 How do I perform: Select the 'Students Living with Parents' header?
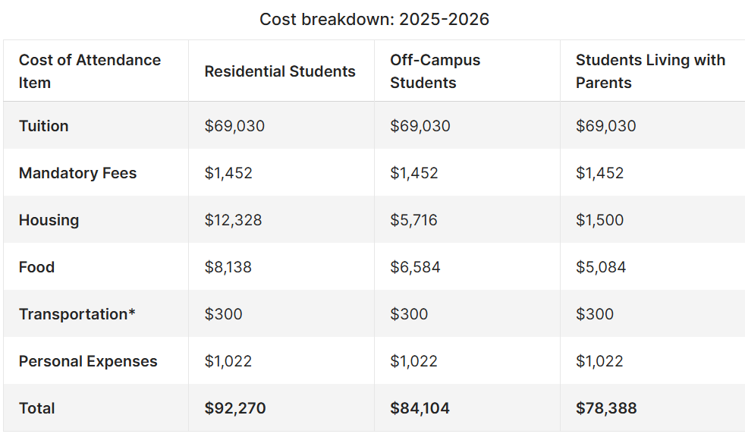[650, 71]
